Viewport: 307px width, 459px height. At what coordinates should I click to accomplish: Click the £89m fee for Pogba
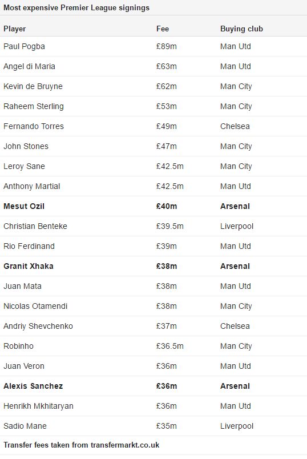pos(166,47)
